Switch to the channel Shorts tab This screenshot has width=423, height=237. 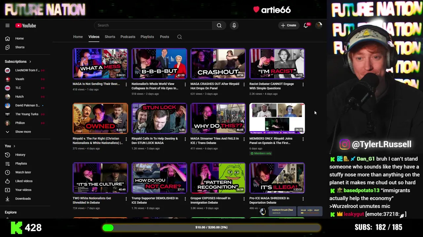click(x=110, y=37)
